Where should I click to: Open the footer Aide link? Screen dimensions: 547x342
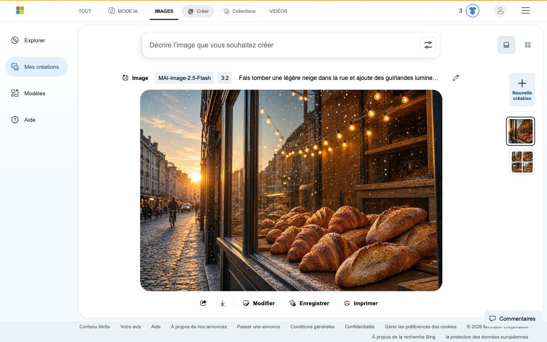(156, 327)
